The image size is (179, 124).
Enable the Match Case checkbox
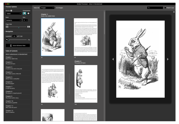click(x=165, y=8)
